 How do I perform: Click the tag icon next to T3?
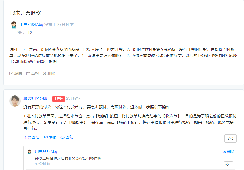coord(20,32)
